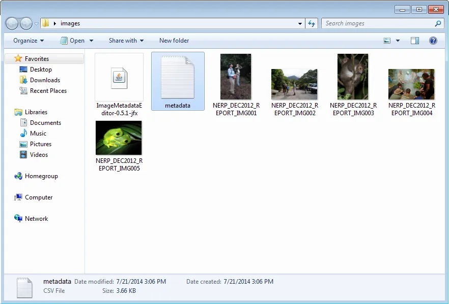This screenshot has width=449, height=304.
Task: Click the Downloads folder icon in sidebar
Action: click(x=23, y=80)
